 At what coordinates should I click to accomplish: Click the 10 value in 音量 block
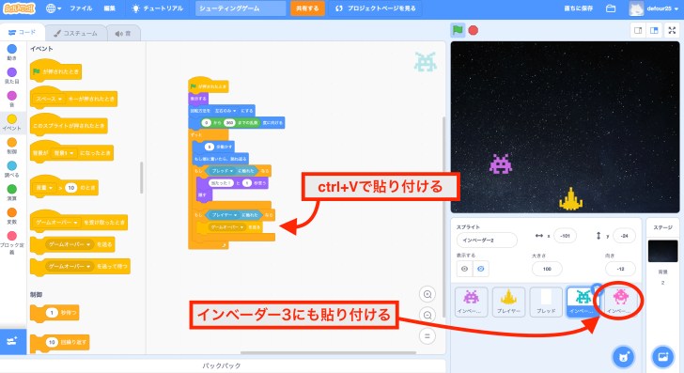click(71, 188)
